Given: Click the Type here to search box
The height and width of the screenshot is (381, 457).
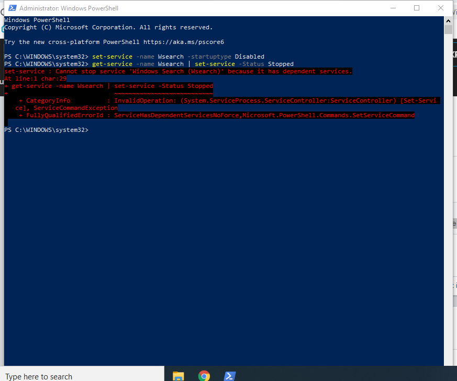Looking at the screenshot, I should pyautogui.click(x=79, y=375).
